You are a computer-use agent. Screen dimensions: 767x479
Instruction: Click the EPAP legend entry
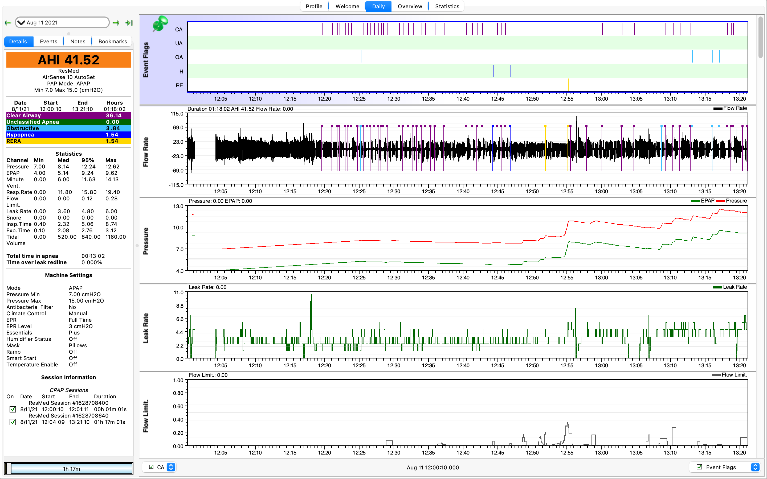coord(702,201)
